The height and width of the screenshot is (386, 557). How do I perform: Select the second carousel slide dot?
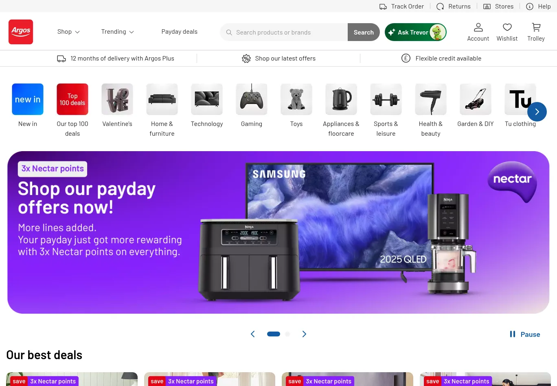pyautogui.click(x=287, y=334)
